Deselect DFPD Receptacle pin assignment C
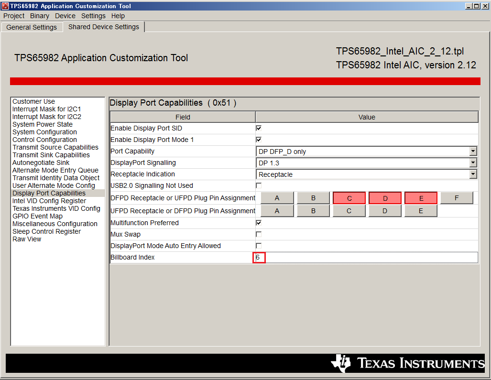The image size is (491, 380). click(349, 198)
